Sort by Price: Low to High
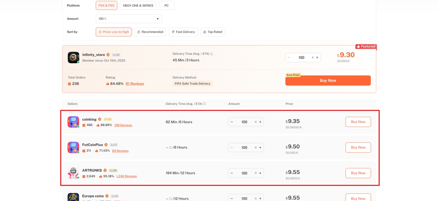The height and width of the screenshot is (201, 438). pyautogui.click(x=114, y=32)
